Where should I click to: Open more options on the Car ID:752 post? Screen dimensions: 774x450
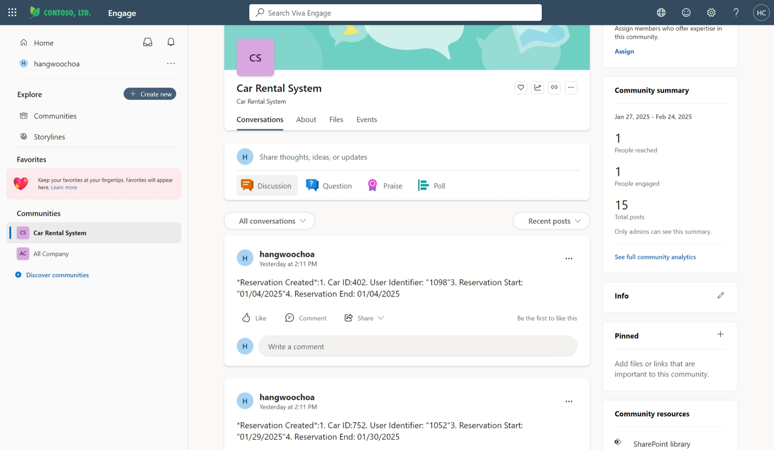pyautogui.click(x=568, y=401)
